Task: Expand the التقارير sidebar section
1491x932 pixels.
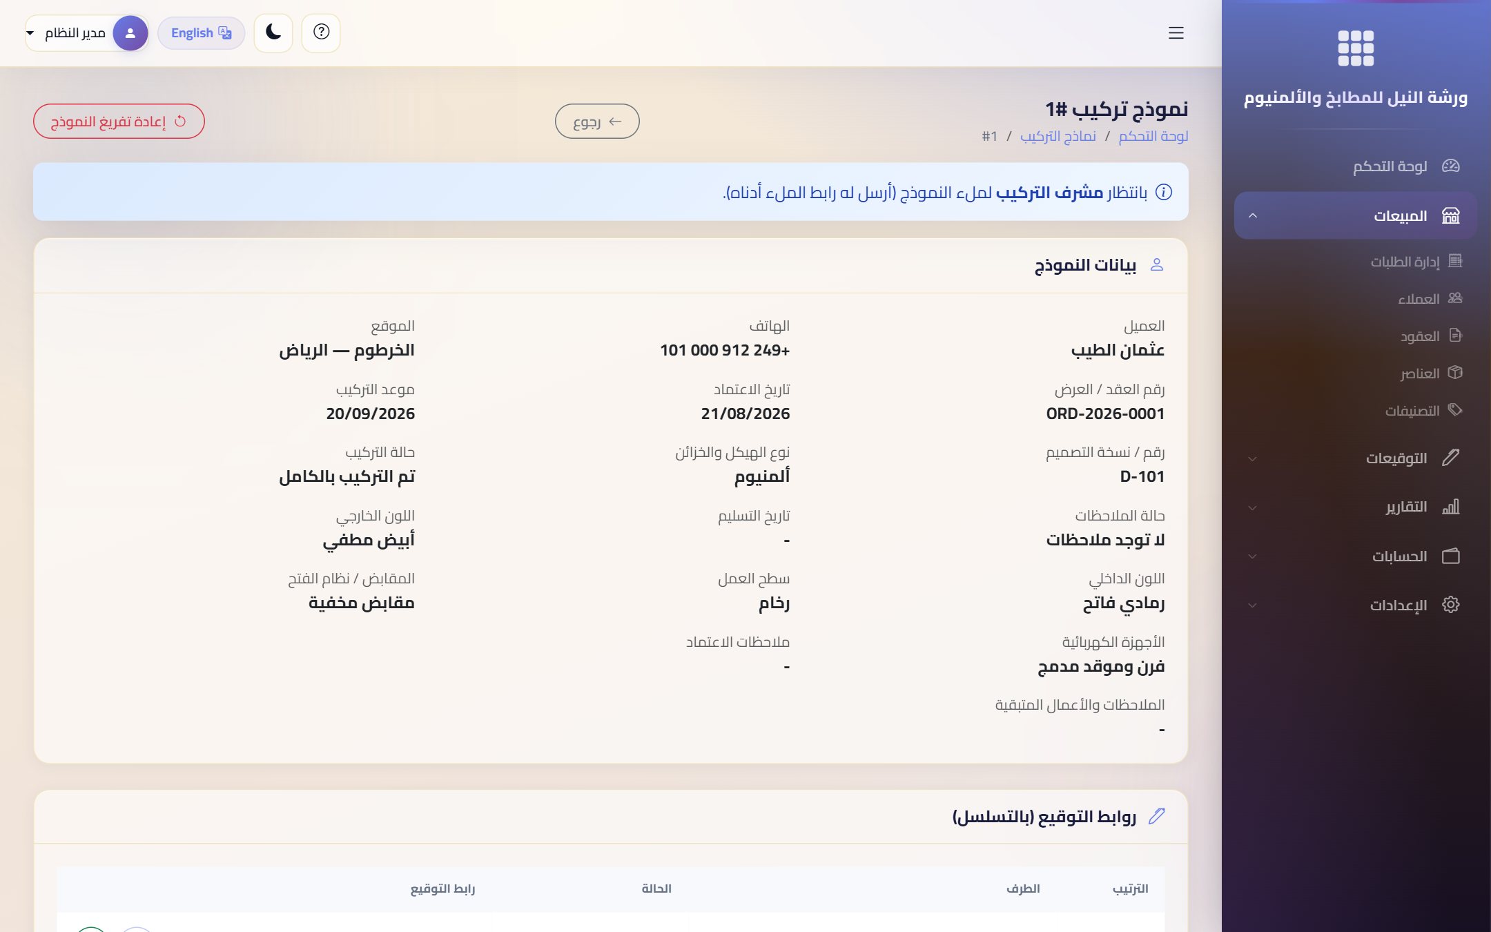Action: pos(1356,507)
